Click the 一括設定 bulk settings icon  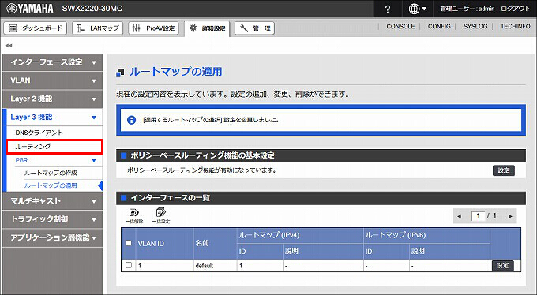tap(161, 215)
